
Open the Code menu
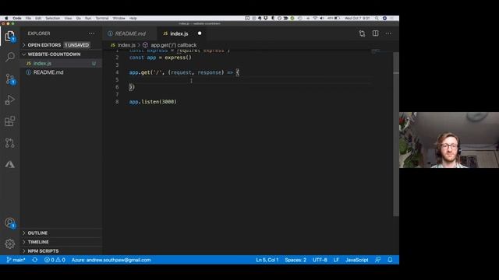(x=17, y=19)
